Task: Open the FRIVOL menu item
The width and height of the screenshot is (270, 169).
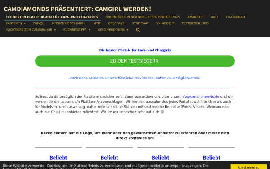Action: click(x=39, y=23)
